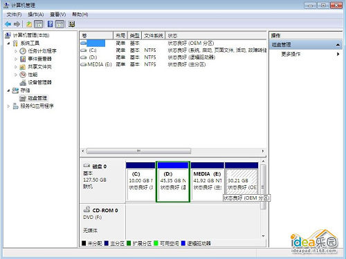The height and width of the screenshot is (259, 346).
Task: Select the (D:) volume row
Action: pyautogui.click(x=173, y=57)
